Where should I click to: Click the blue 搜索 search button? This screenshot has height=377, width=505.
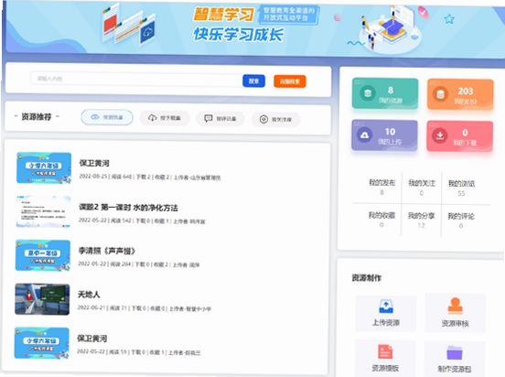(x=253, y=81)
